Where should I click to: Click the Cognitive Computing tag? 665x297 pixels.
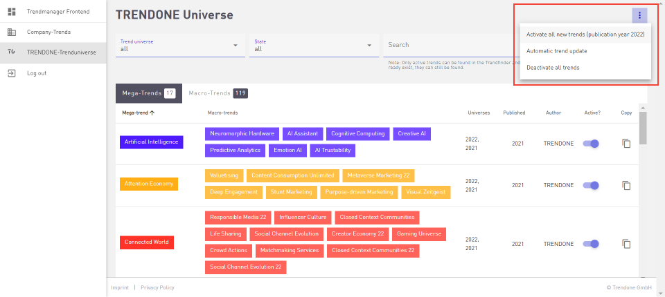[357, 134]
